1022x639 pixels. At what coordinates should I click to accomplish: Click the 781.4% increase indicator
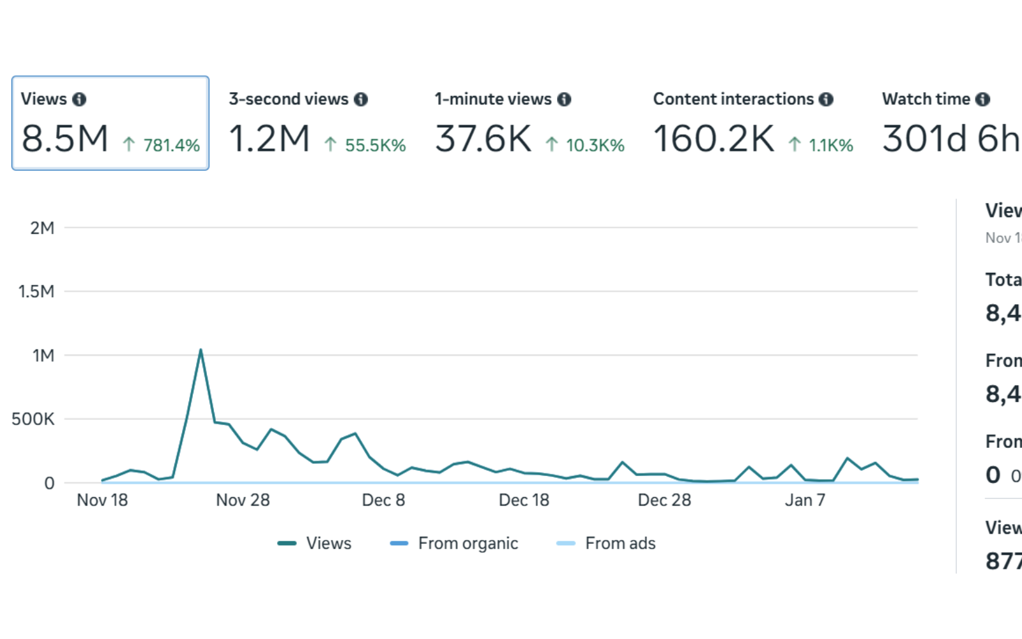pos(162,145)
